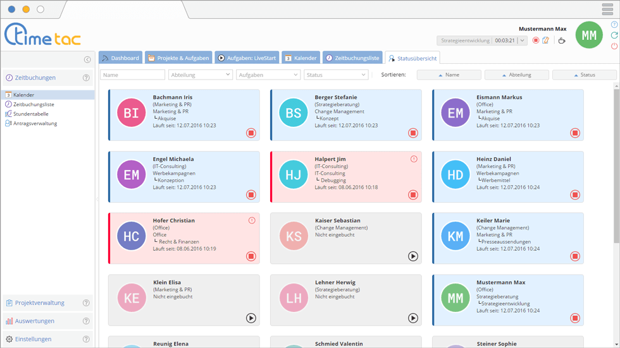The height and width of the screenshot is (348, 620).
Task: Start time tracking for Klein Elisa
Action: pyautogui.click(x=251, y=318)
